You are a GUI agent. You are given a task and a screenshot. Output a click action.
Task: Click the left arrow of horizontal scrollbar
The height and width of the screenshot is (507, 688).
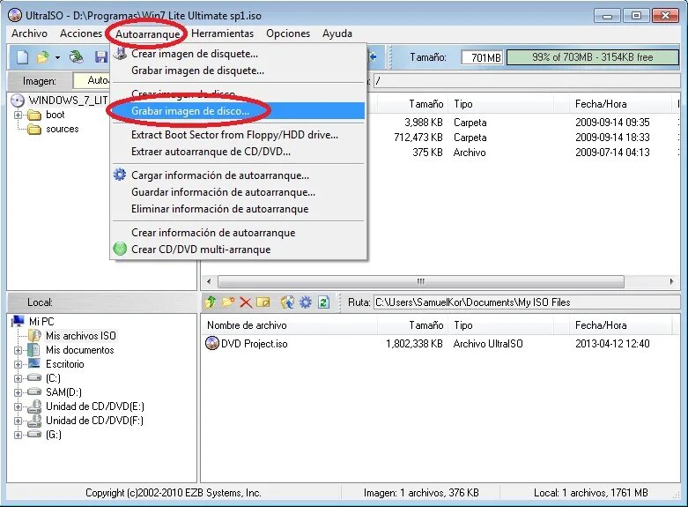(209, 281)
